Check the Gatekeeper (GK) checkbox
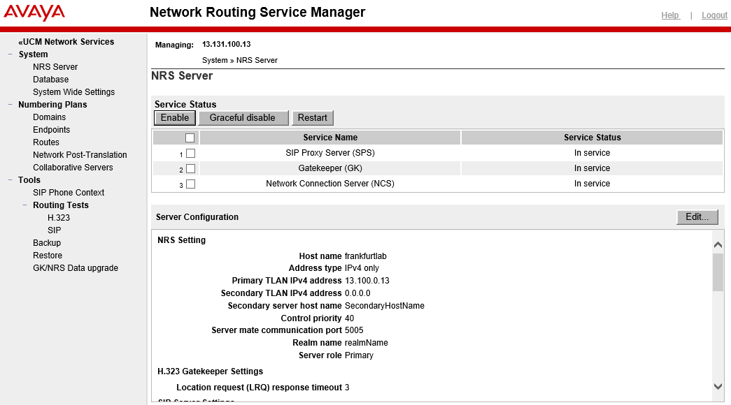 191,168
